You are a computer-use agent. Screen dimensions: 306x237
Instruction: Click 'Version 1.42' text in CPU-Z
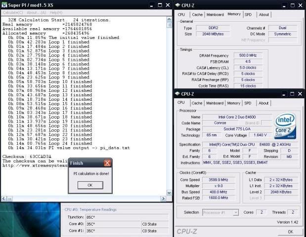287,222
